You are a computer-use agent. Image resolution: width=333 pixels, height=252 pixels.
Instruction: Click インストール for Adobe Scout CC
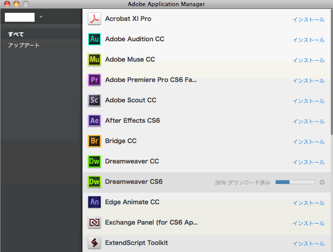click(x=309, y=101)
